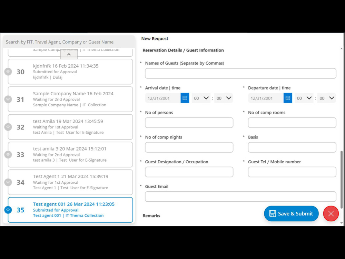Click the Guest Tel / Mobile number input

(x=292, y=172)
